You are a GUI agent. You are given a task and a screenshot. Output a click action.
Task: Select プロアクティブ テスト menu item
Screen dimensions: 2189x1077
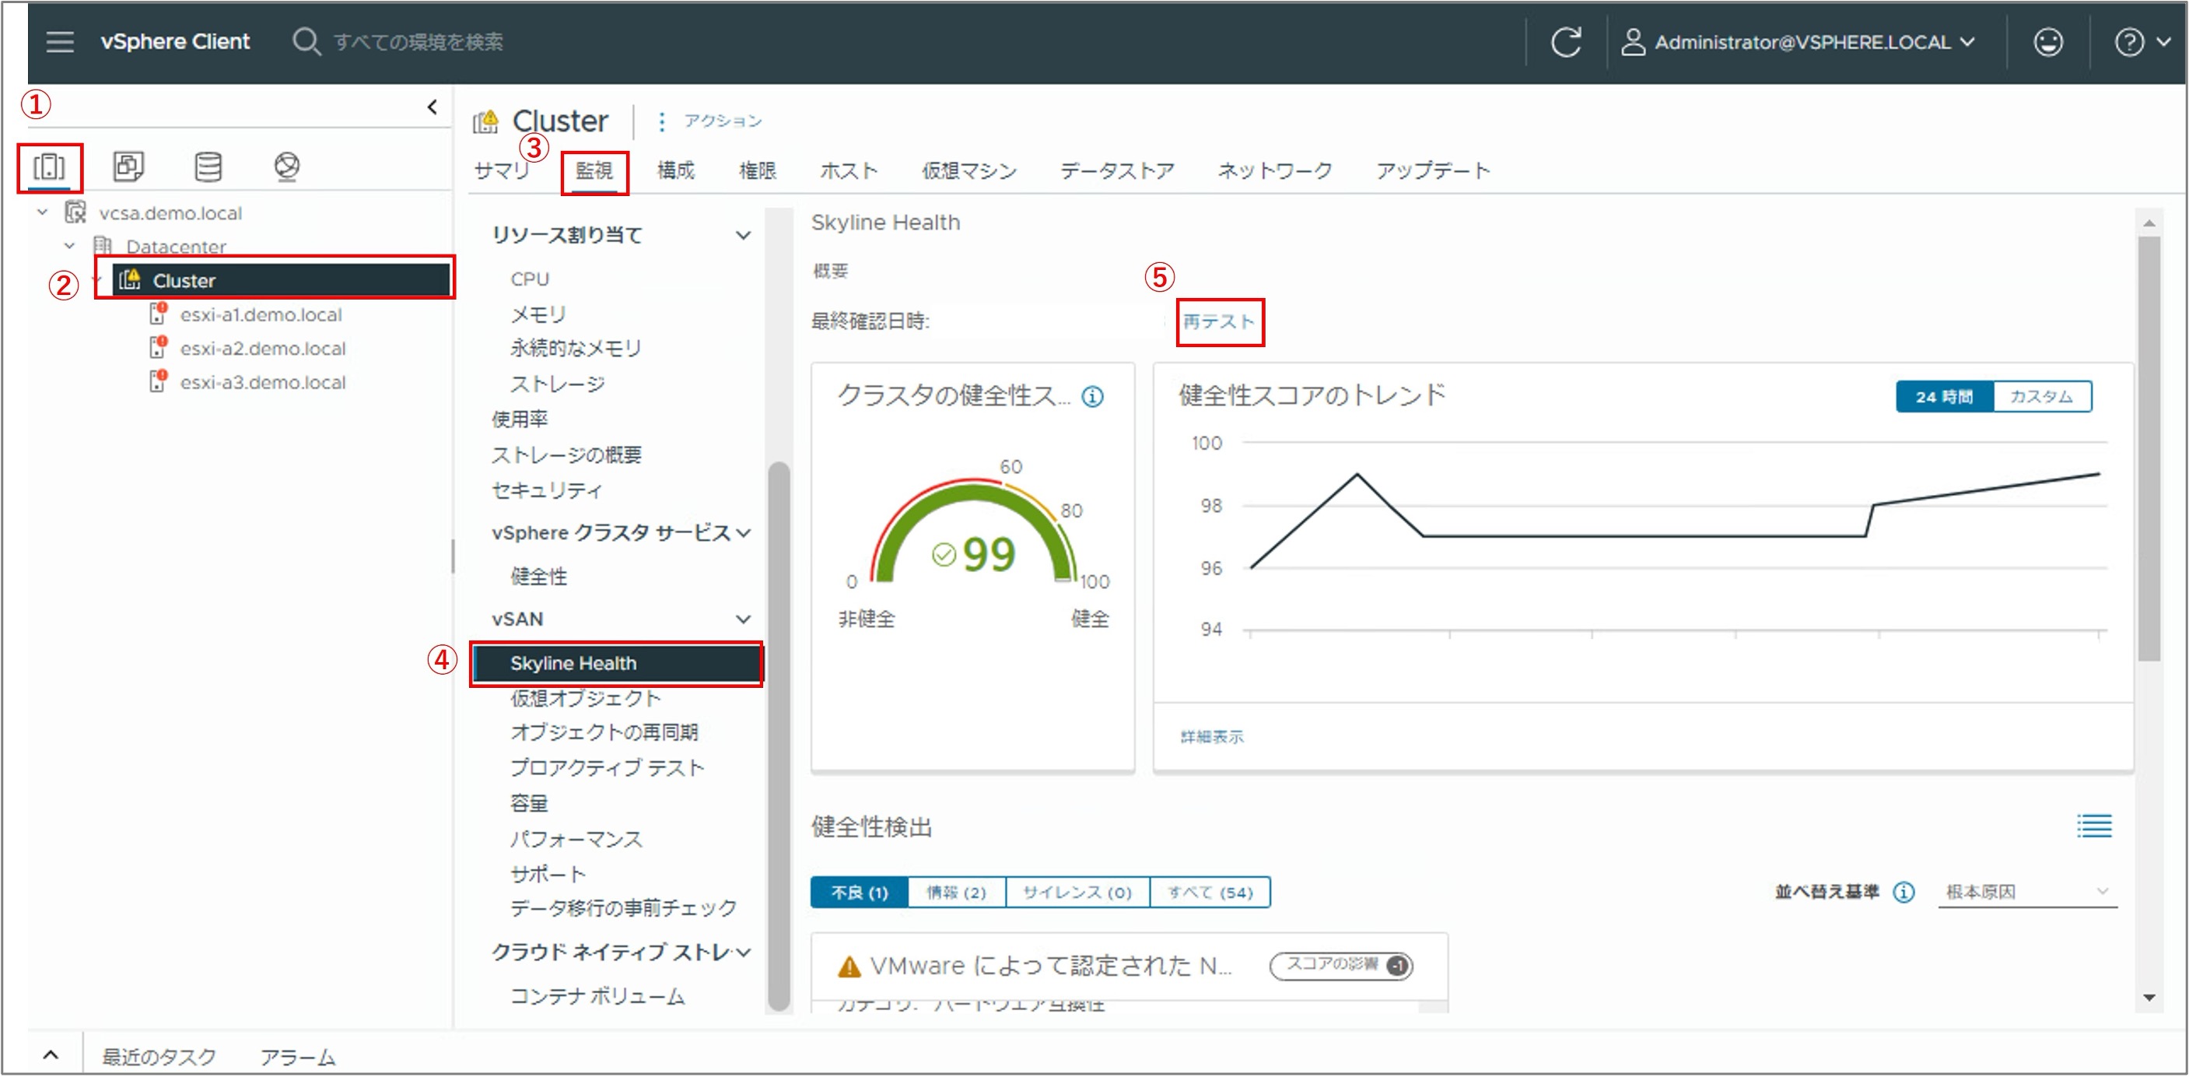pyautogui.click(x=607, y=767)
